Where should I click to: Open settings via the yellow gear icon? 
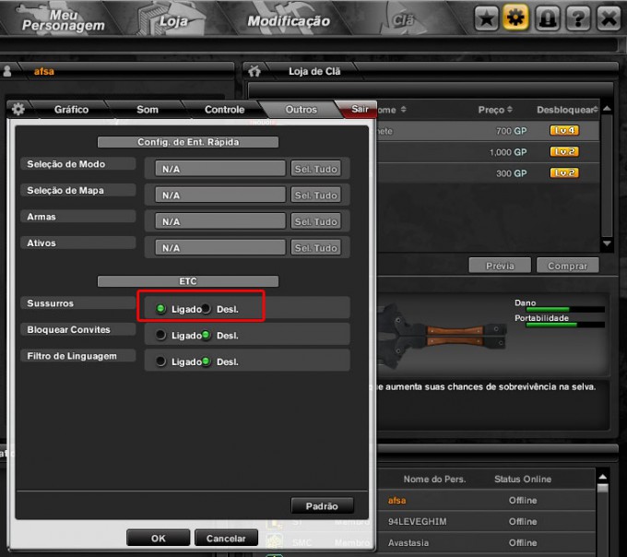pos(517,18)
